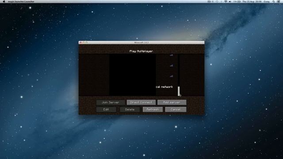Click the second server's signal strength icon
The image size is (283, 159).
pos(171,65)
